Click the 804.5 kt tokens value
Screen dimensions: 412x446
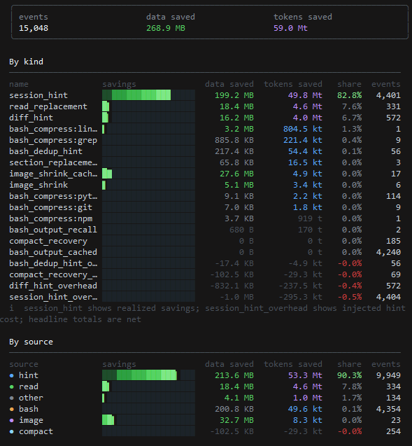(x=303, y=129)
